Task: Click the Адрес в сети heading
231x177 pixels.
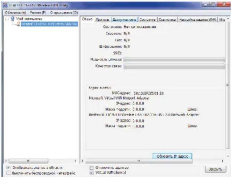Action: click(x=100, y=88)
